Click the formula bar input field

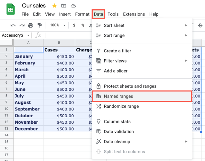pyautogui.click(x=68, y=35)
